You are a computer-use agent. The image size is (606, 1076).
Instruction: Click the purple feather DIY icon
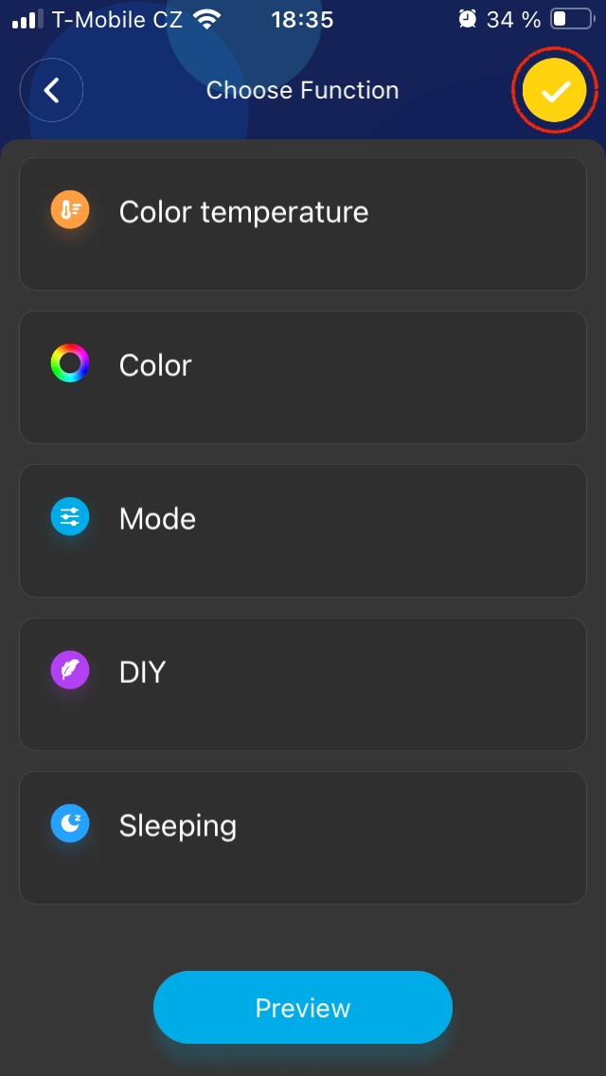click(x=70, y=671)
